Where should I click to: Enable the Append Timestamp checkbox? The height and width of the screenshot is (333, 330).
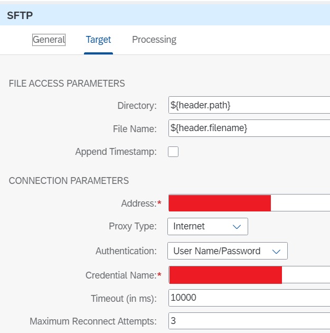coord(173,152)
